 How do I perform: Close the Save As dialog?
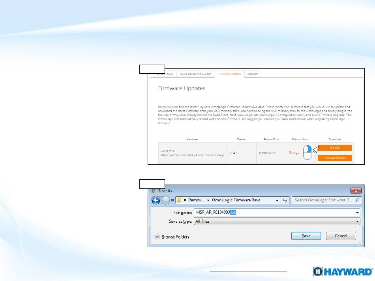(x=356, y=190)
